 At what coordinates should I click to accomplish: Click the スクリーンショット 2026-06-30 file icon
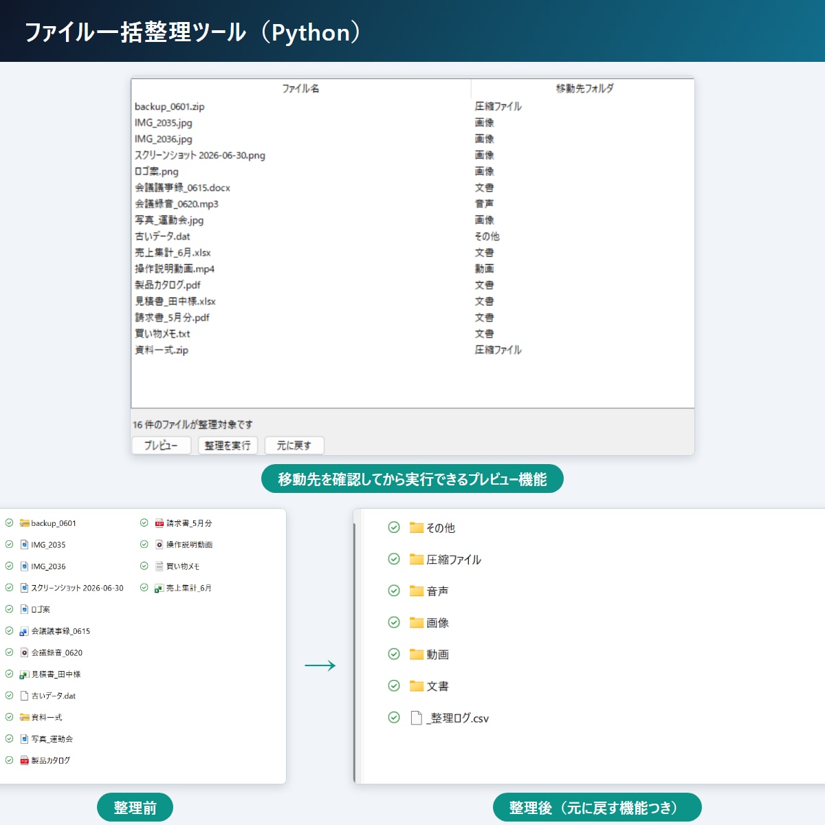(24, 588)
